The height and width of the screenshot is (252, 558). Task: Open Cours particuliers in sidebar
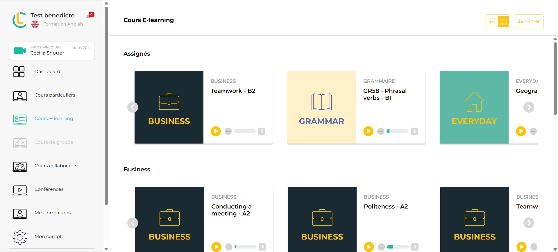[x=55, y=95]
